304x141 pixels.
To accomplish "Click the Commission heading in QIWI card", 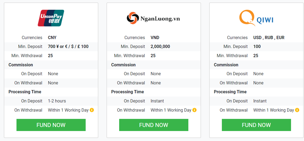I will pyautogui.click(x=226, y=65).
